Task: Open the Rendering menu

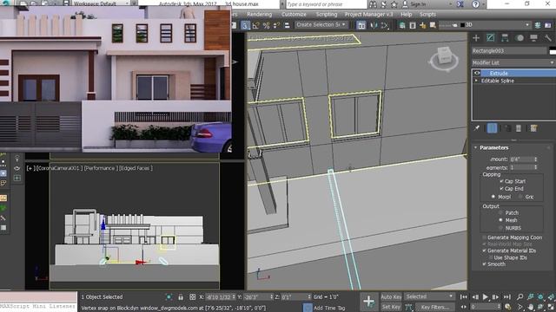Action: tap(259, 15)
